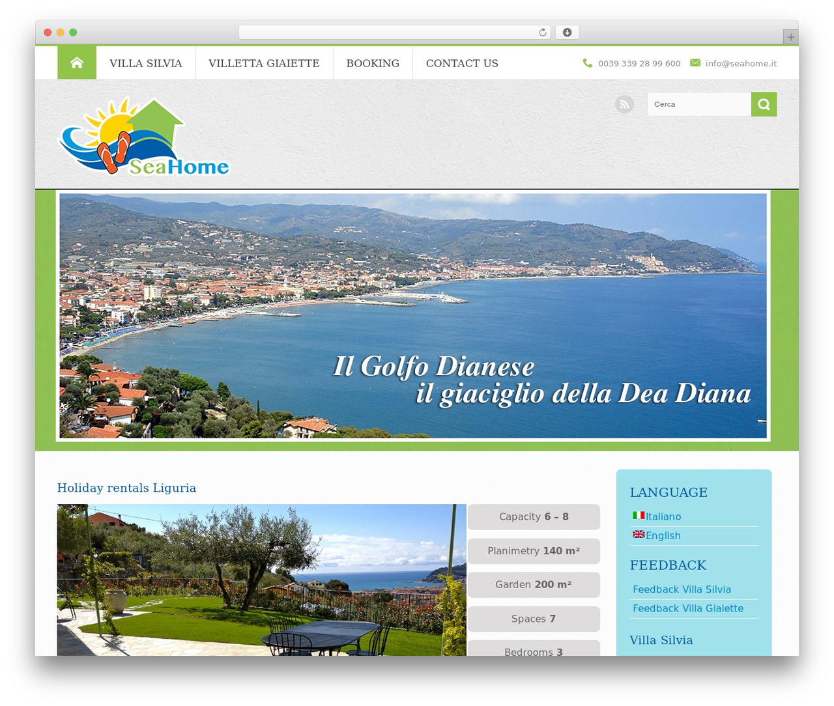Click the LANGUAGE sidebar heading
Screen dimensions: 834x706
[x=669, y=492]
